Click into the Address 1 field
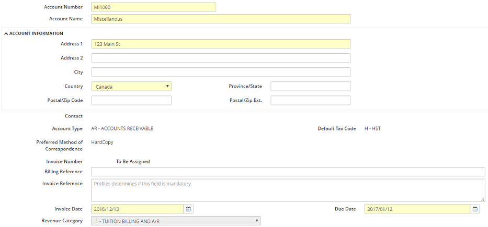 [x=221, y=44]
